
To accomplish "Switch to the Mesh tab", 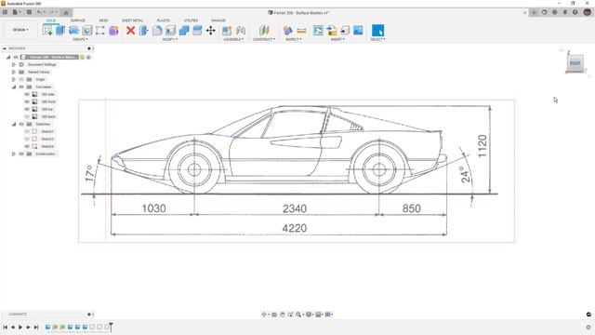I will 103,20.
